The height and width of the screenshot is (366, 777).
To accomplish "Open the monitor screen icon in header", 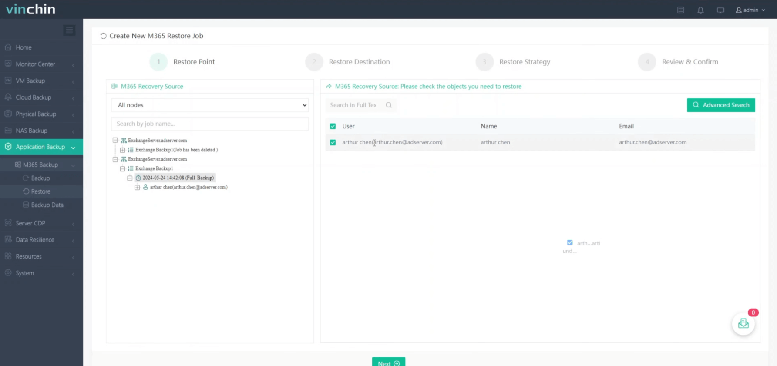I will [x=720, y=10].
